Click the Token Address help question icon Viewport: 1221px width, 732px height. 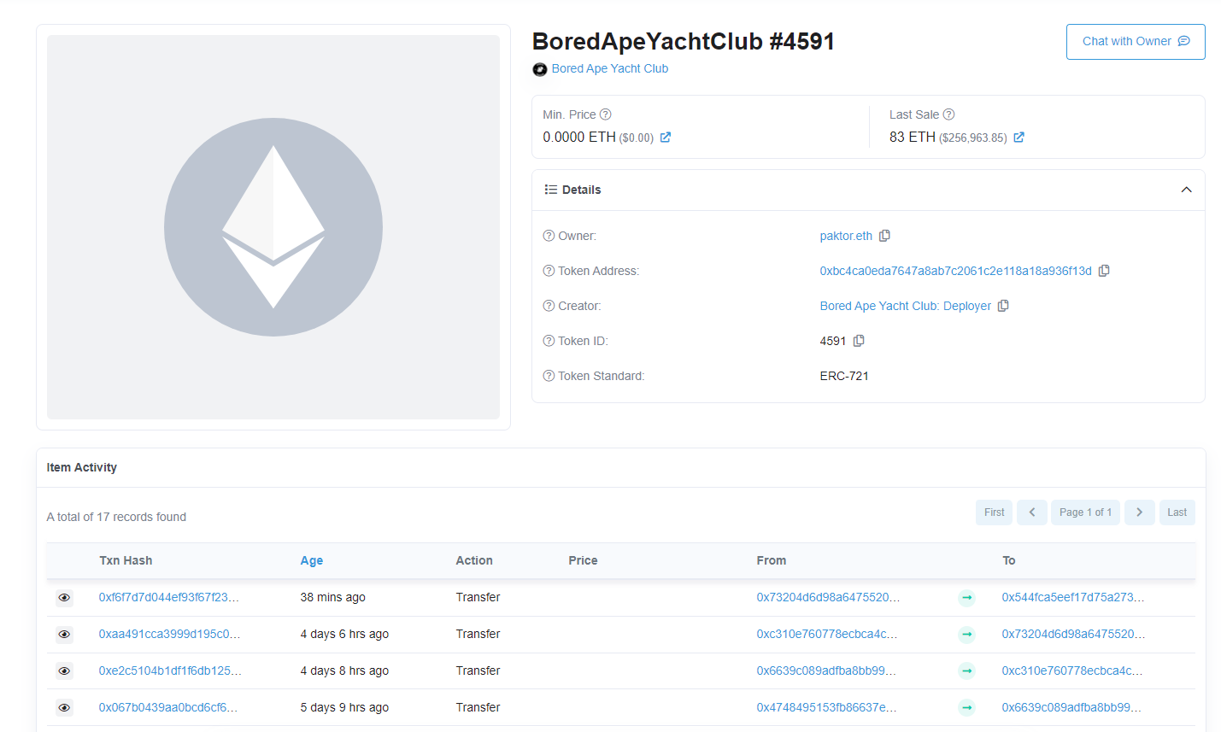coord(549,271)
